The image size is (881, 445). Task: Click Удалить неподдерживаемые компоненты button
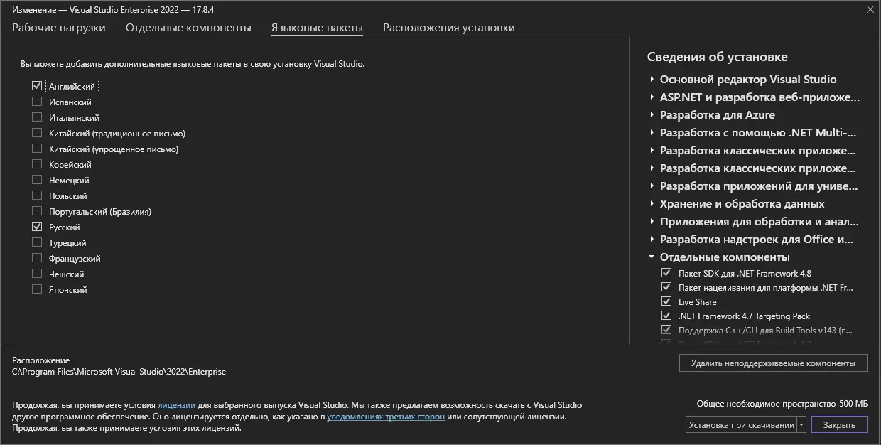(773, 363)
